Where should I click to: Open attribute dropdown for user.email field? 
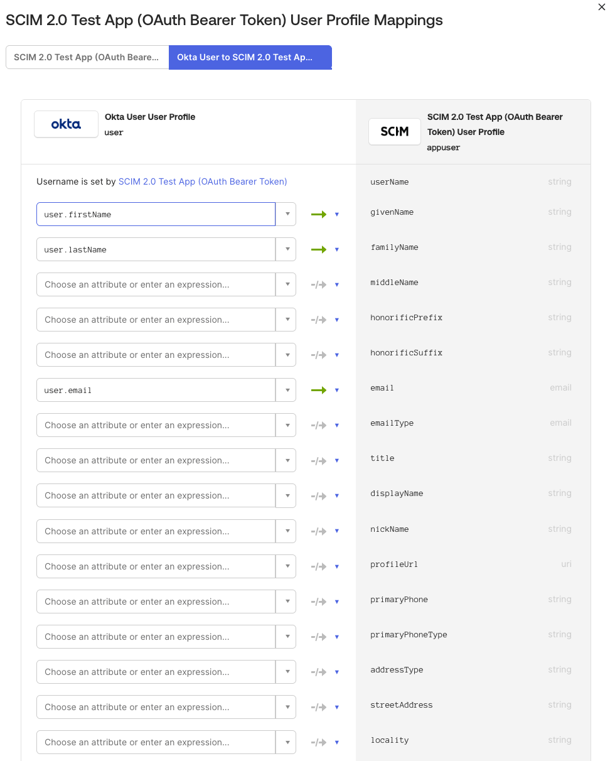coord(286,390)
